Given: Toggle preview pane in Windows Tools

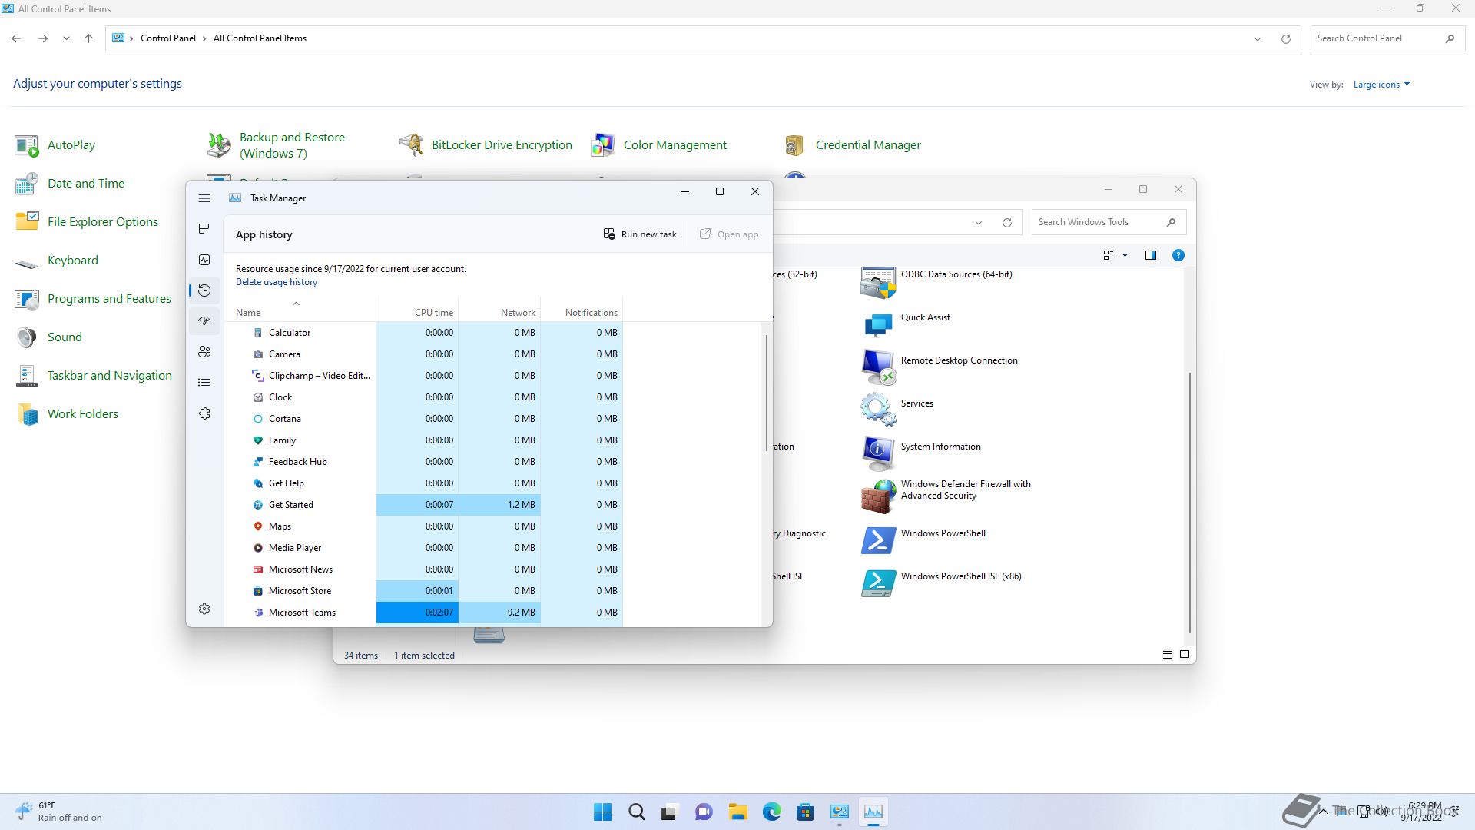Looking at the screenshot, I should pos(1151,255).
